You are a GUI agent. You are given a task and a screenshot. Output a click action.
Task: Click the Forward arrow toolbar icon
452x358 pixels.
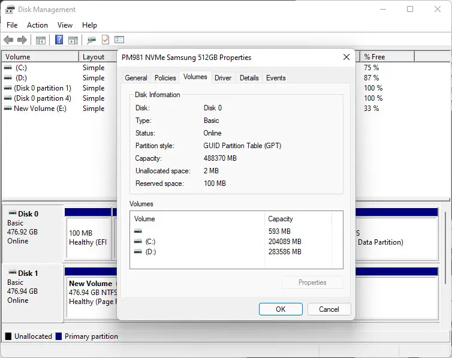22,40
